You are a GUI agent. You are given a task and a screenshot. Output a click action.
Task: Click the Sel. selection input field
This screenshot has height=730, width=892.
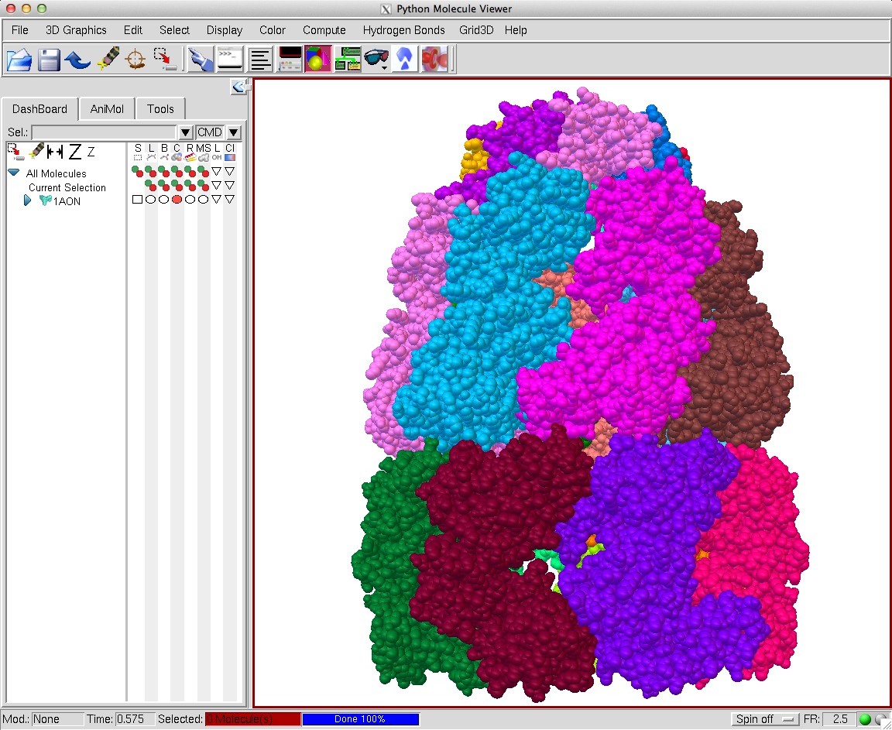point(104,132)
